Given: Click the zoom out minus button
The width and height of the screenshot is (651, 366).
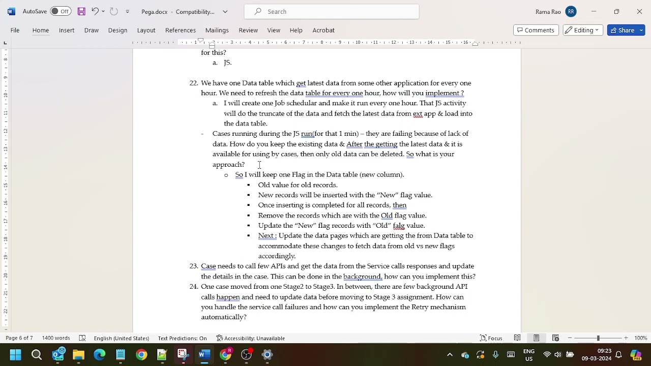Looking at the screenshot, I should [570, 338].
